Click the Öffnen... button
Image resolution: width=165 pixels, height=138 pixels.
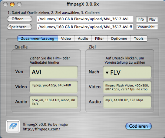[19, 19]
